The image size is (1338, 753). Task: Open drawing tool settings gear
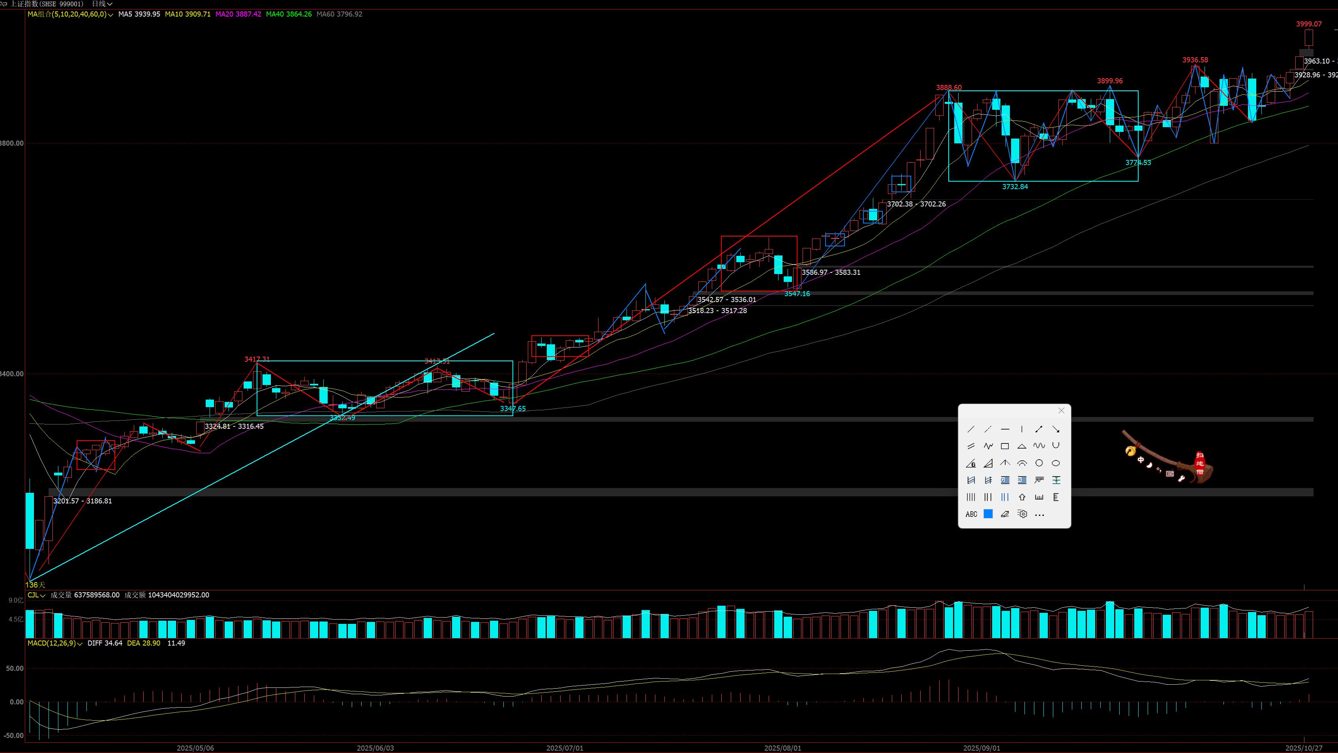point(1022,514)
